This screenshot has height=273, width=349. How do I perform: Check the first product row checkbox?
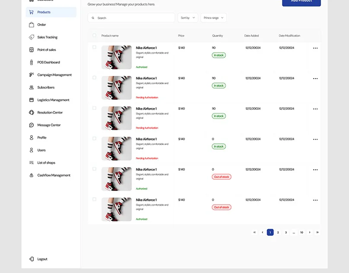[x=94, y=47]
